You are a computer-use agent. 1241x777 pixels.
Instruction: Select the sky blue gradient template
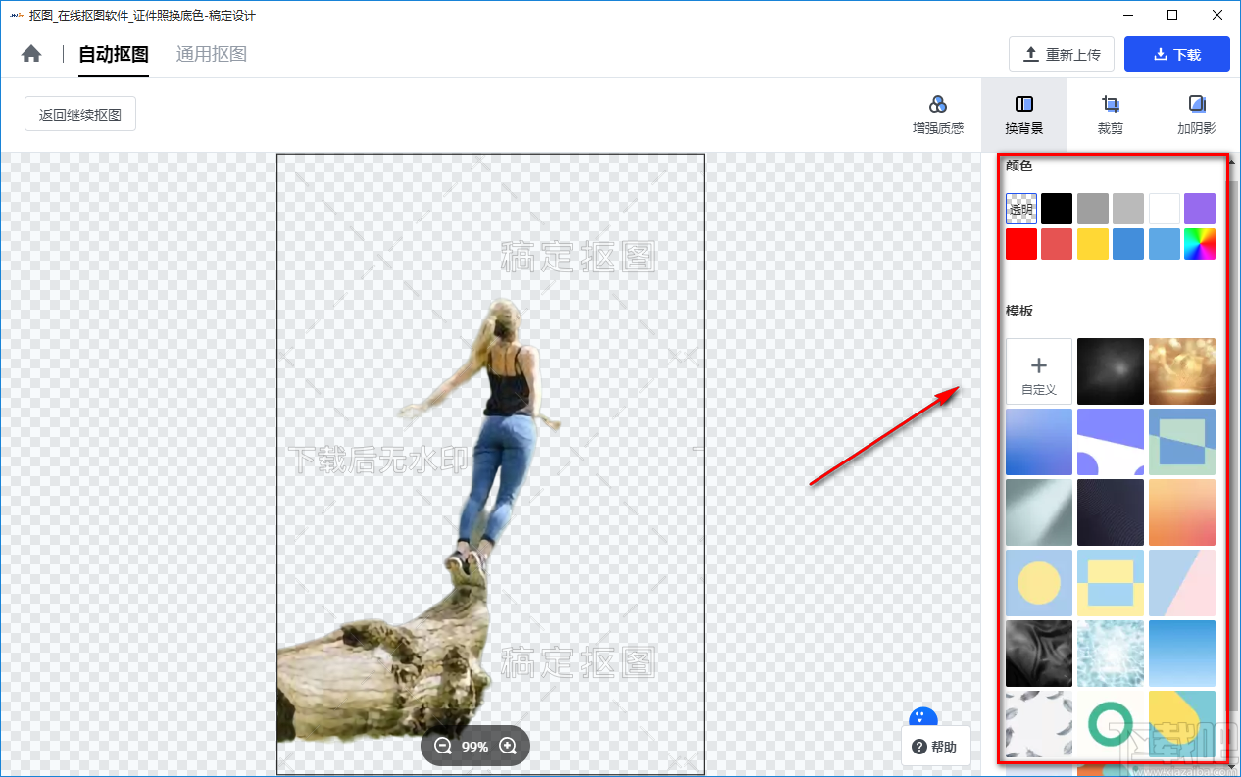point(1182,654)
